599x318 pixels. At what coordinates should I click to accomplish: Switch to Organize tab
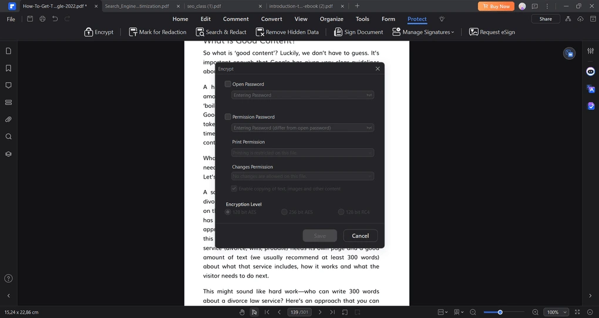click(x=332, y=19)
